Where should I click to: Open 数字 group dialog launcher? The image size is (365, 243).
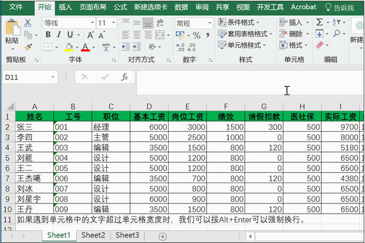(x=211, y=60)
